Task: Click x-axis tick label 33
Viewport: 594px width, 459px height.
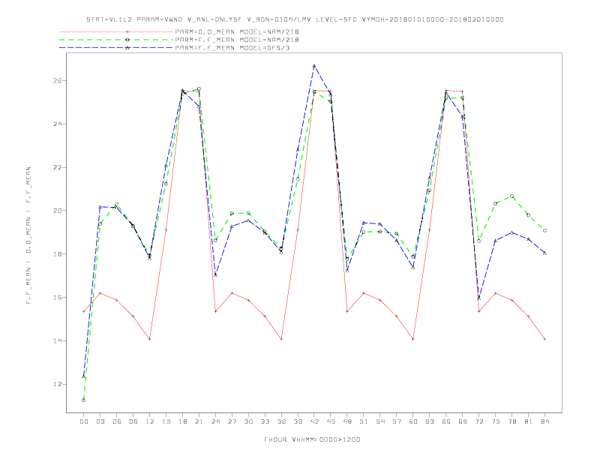Action: click(x=265, y=421)
